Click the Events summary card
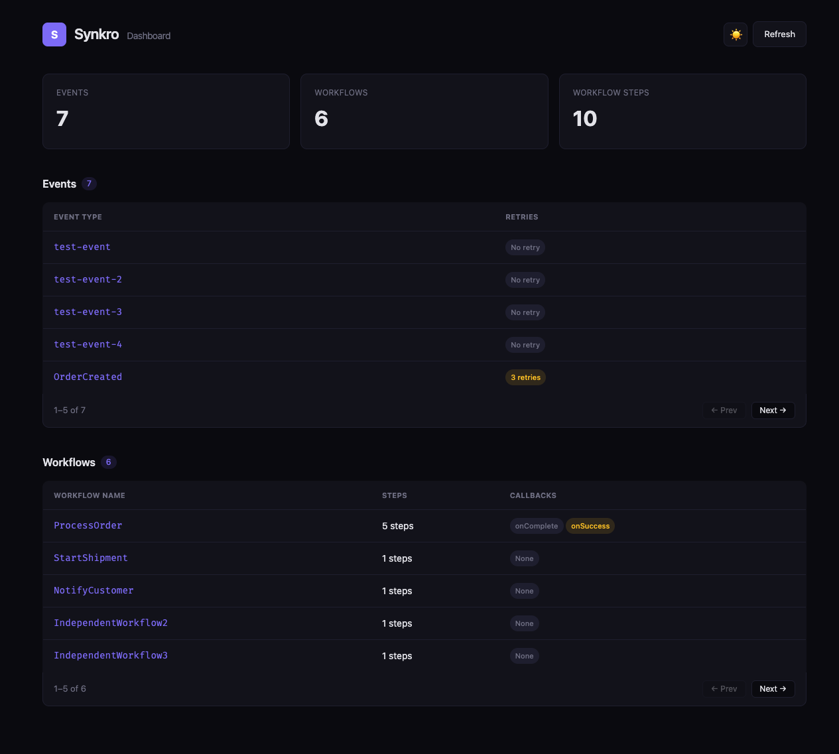This screenshot has height=754, width=839. pos(166,111)
